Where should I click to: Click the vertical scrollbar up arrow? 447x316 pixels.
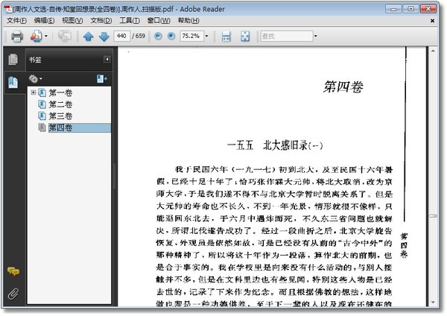click(433, 51)
